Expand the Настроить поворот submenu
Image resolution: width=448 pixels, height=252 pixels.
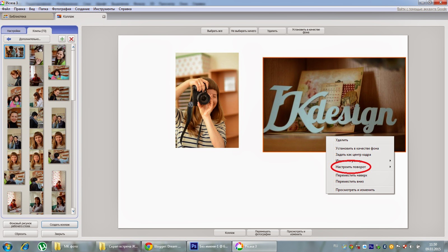tap(360, 167)
